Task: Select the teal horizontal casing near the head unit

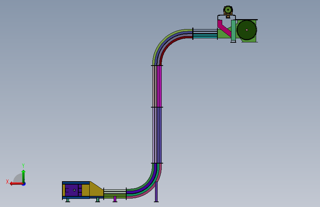Action: click(205, 36)
